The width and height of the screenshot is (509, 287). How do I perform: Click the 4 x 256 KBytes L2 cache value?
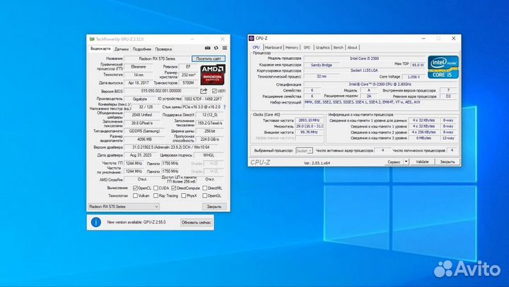(x=424, y=132)
